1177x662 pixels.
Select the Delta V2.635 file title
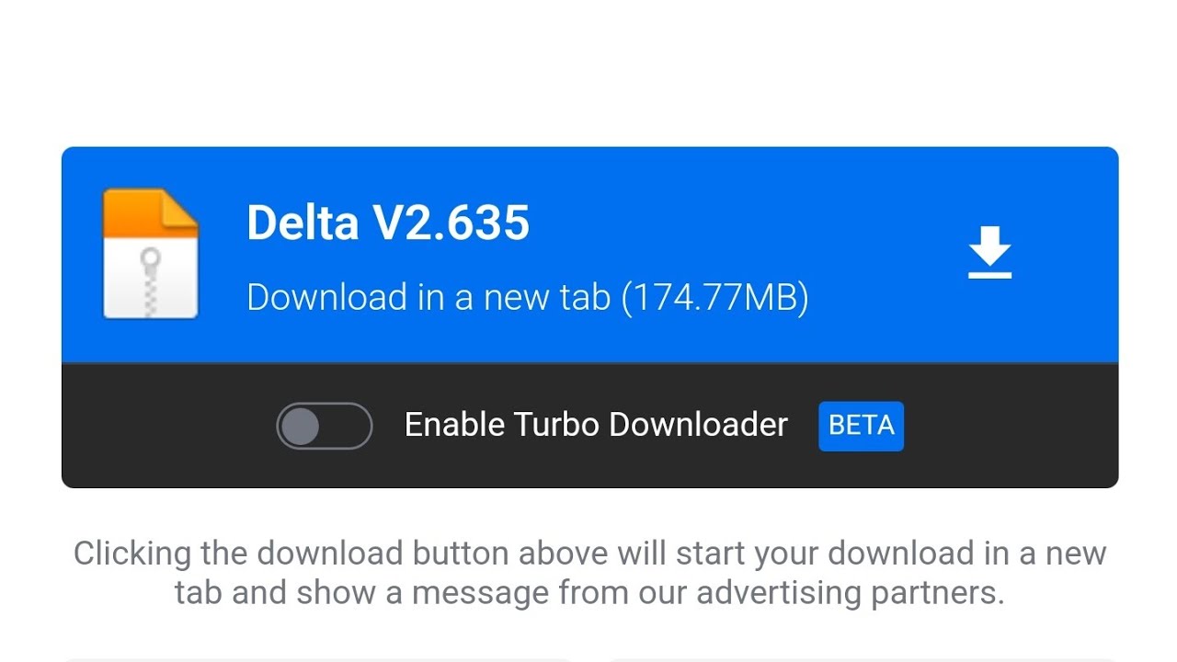click(x=388, y=223)
